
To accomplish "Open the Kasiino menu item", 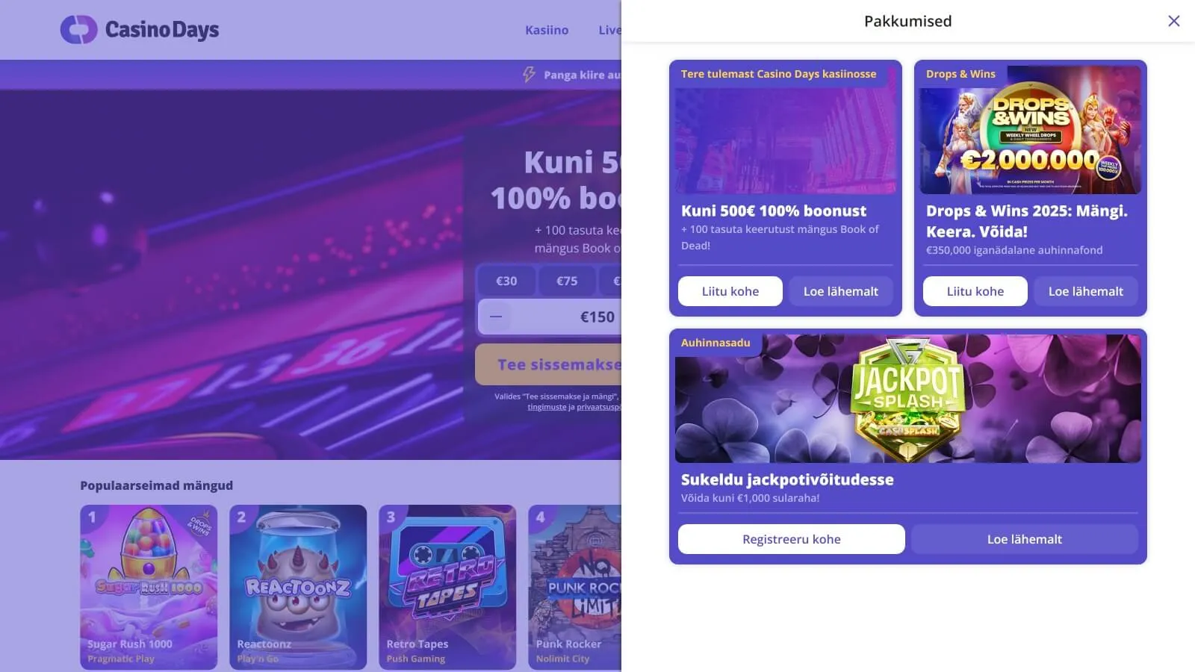I will 547,30.
